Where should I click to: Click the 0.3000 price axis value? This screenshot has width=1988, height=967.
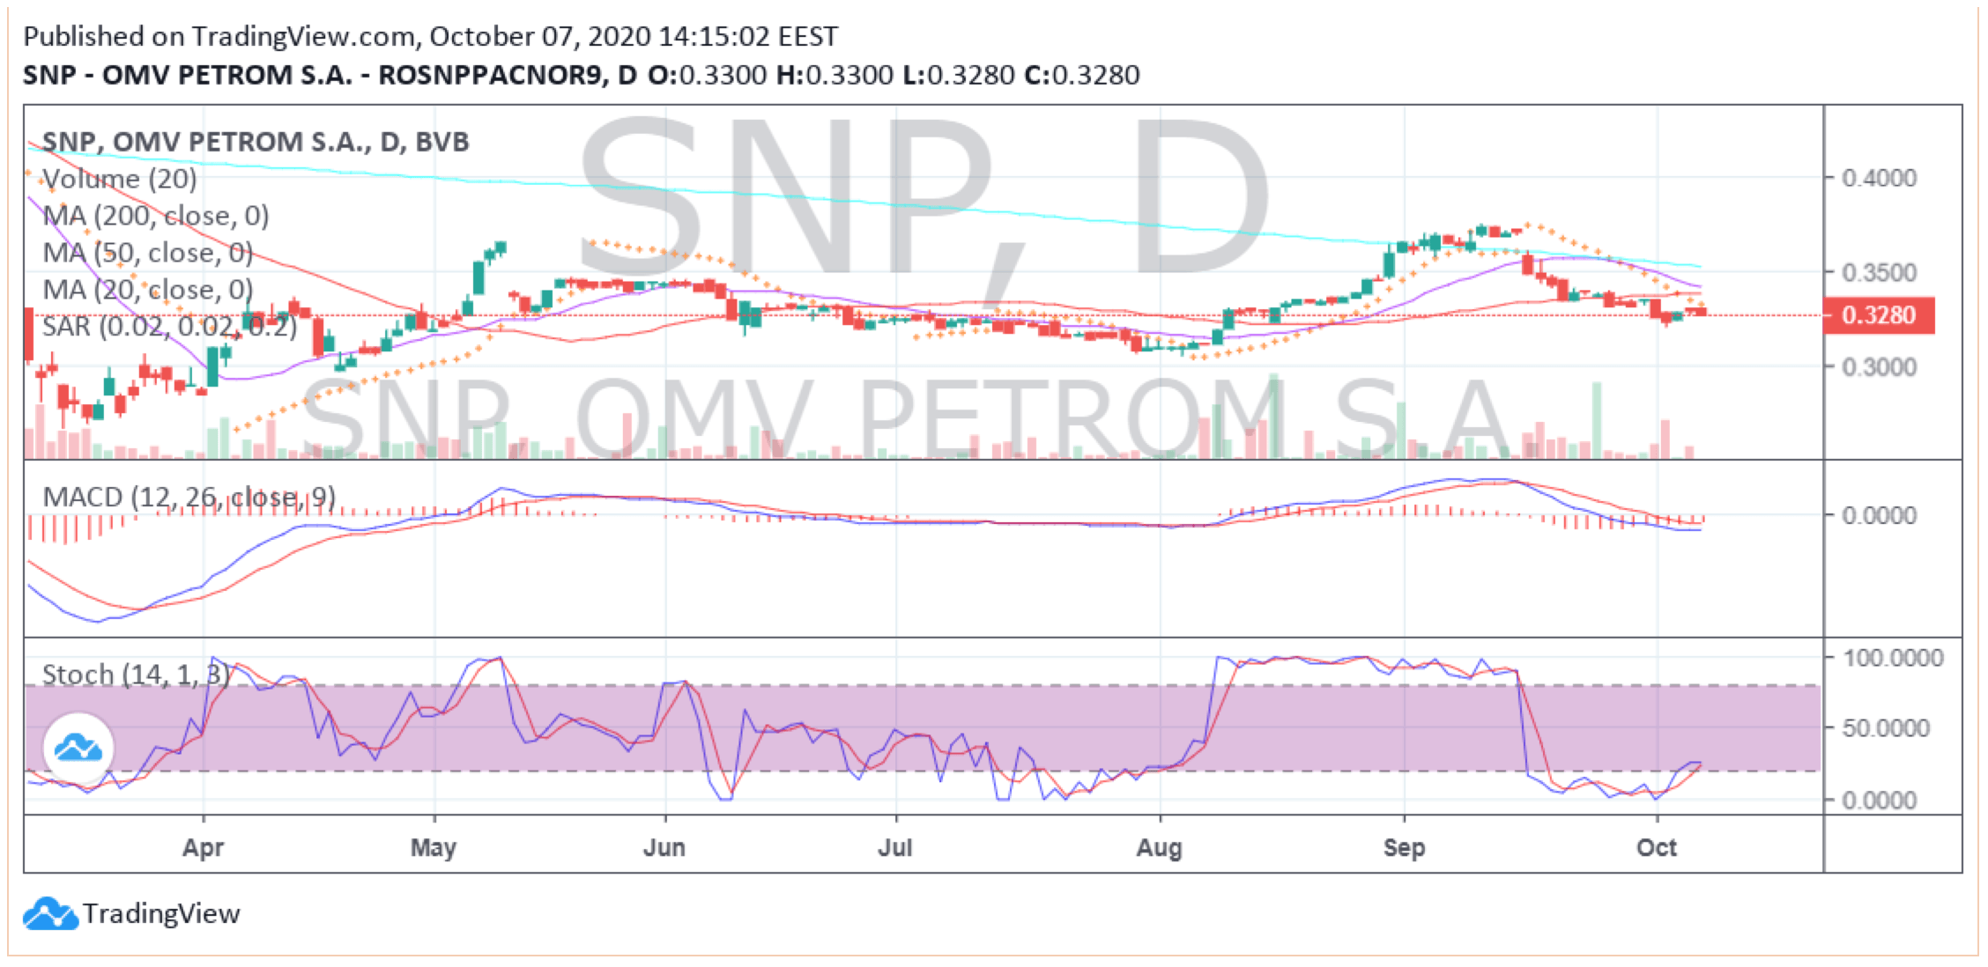tap(1880, 367)
